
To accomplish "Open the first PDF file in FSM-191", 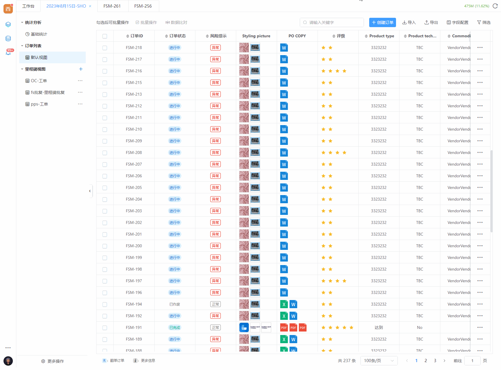I will [284, 327].
